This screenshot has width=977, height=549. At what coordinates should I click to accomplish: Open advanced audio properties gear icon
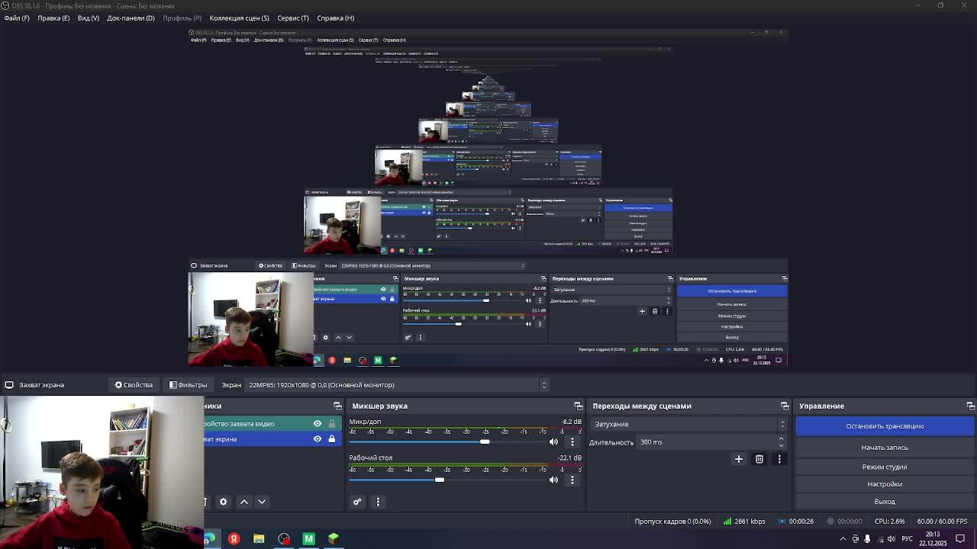[x=356, y=502]
